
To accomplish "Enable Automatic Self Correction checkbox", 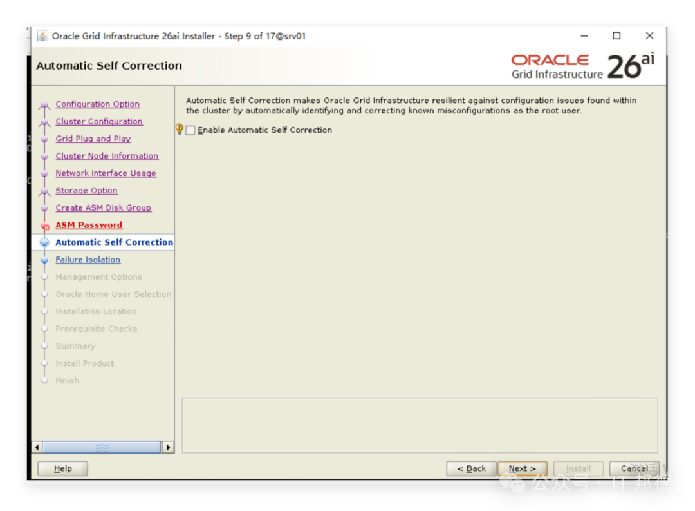I will coord(190,130).
